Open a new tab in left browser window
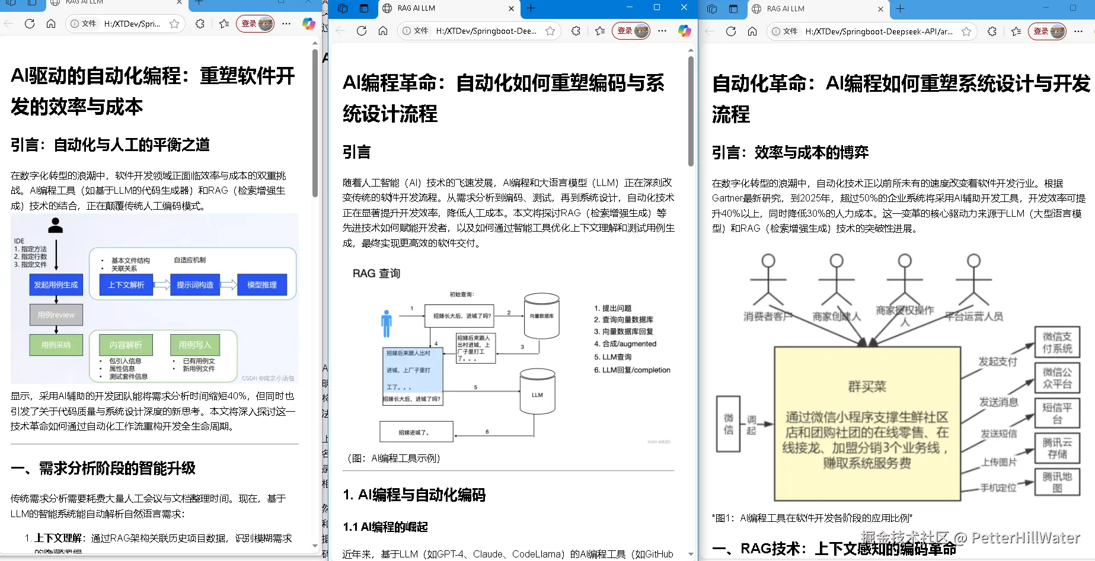Image resolution: width=1095 pixels, height=561 pixels. (199, 2)
